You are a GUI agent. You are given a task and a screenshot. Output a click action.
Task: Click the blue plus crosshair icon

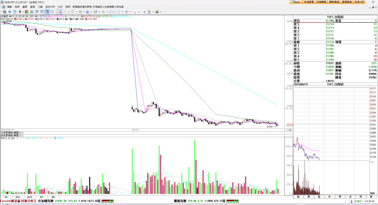click(10, 12)
